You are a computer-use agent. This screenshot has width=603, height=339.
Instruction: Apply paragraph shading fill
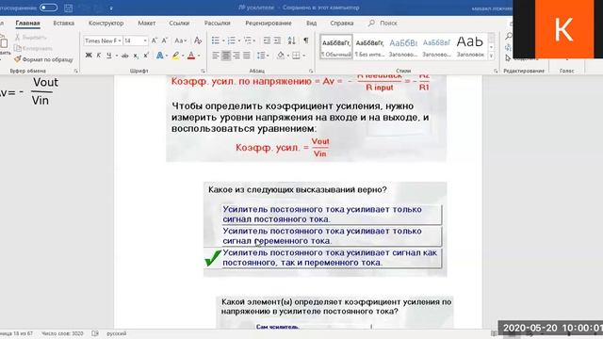tap(281, 56)
